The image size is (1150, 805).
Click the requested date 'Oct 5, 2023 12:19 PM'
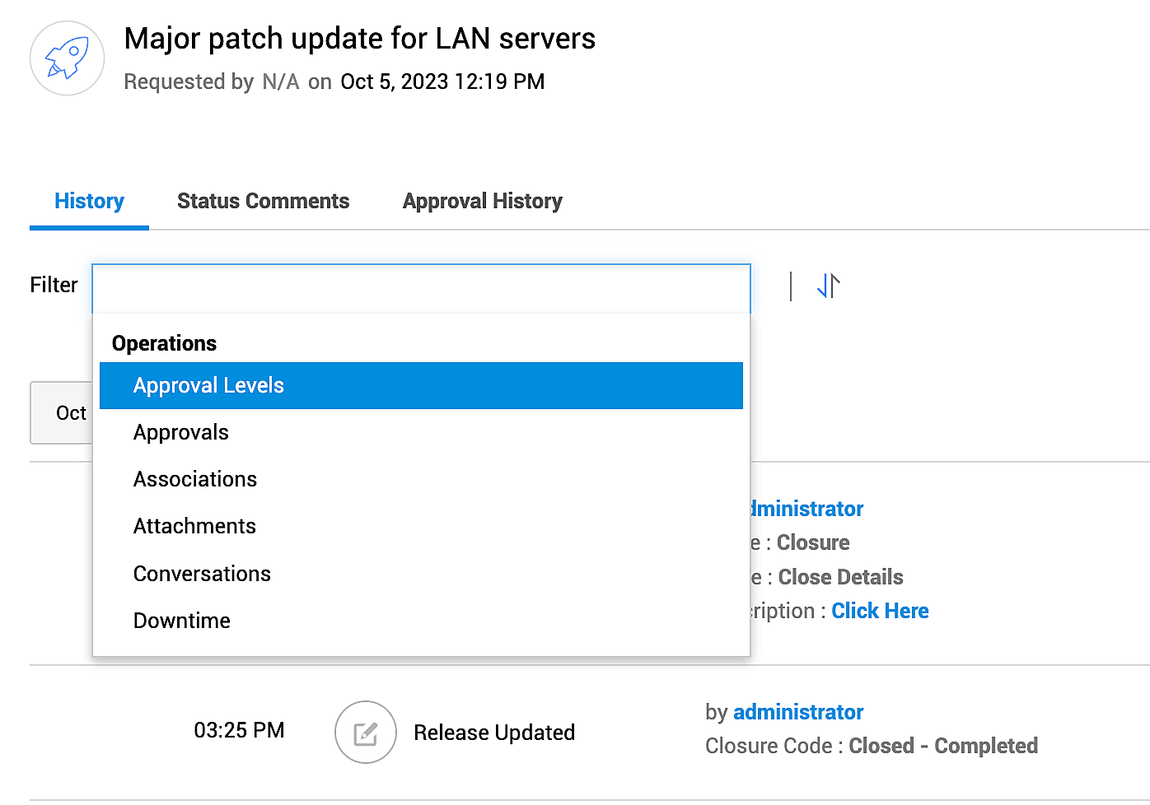point(442,81)
